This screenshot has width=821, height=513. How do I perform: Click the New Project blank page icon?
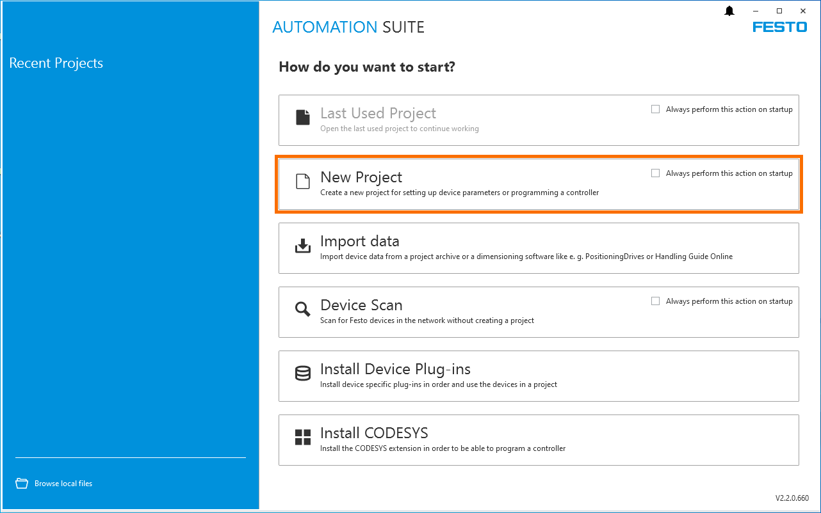pos(302,182)
